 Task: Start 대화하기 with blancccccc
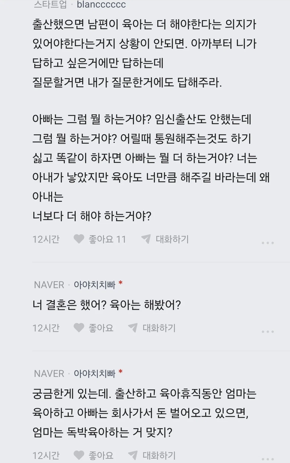pyautogui.click(x=172, y=239)
